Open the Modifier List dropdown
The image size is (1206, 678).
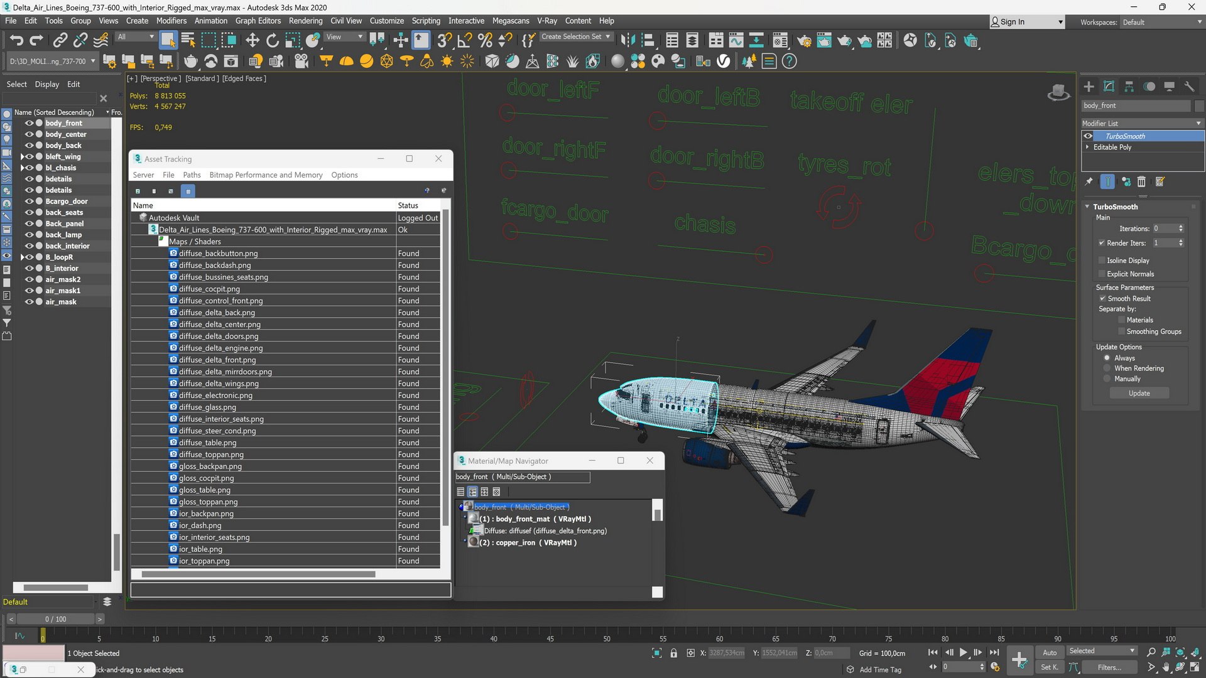pyautogui.click(x=1142, y=123)
